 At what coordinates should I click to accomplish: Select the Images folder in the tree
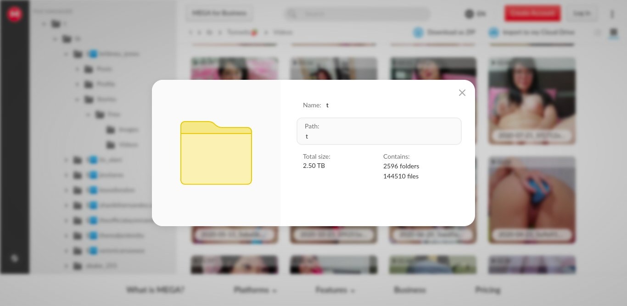point(122,129)
